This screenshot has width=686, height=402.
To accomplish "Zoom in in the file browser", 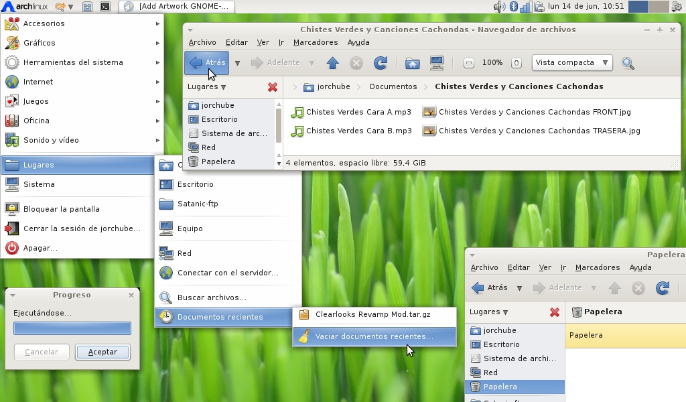I will [x=517, y=63].
